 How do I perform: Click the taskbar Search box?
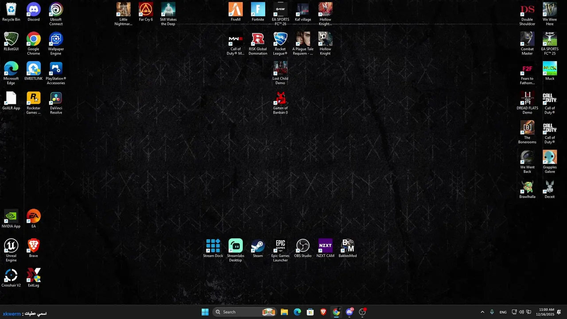pos(245,312)
